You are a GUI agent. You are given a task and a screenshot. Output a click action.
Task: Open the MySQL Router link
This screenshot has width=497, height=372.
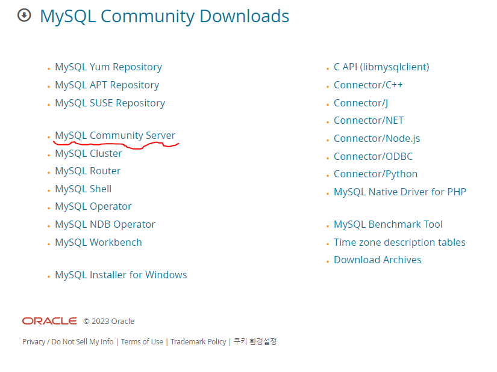pyautogui.click(x=88, y=171)
